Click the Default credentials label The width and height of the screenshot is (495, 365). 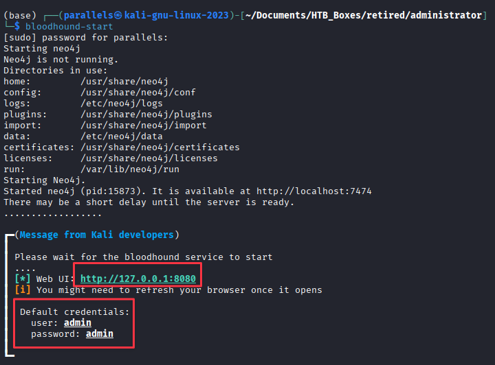[x=75, y=311]
